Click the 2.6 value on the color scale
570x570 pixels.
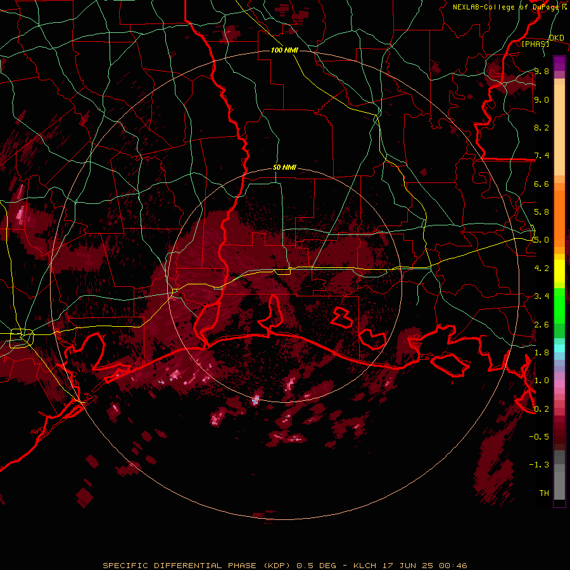pyautogui.click(x=541, y=325)
